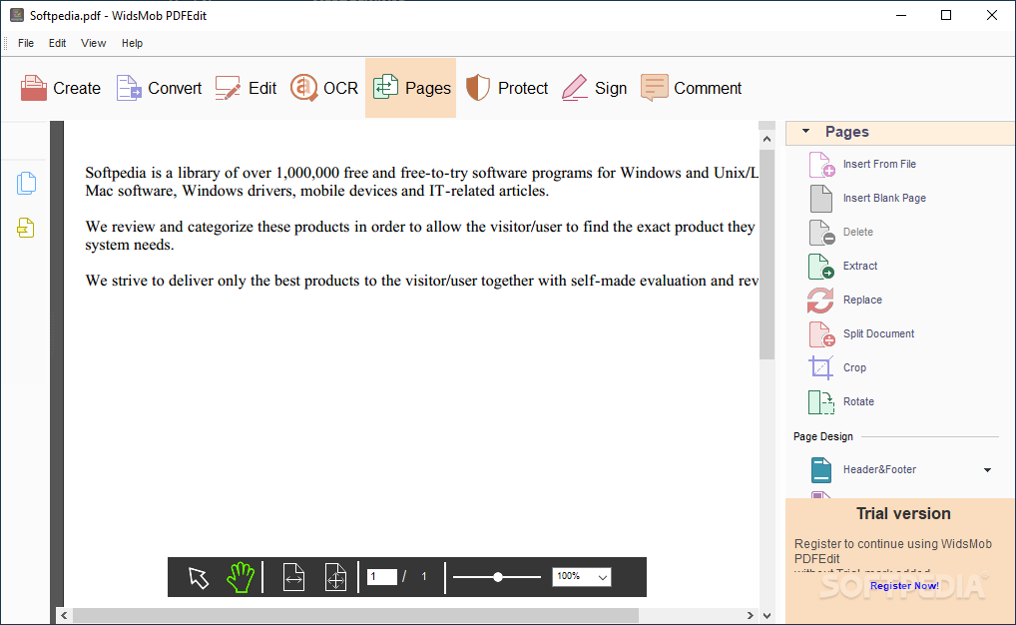
Task: Open the Sign tool
Action: 594,88
